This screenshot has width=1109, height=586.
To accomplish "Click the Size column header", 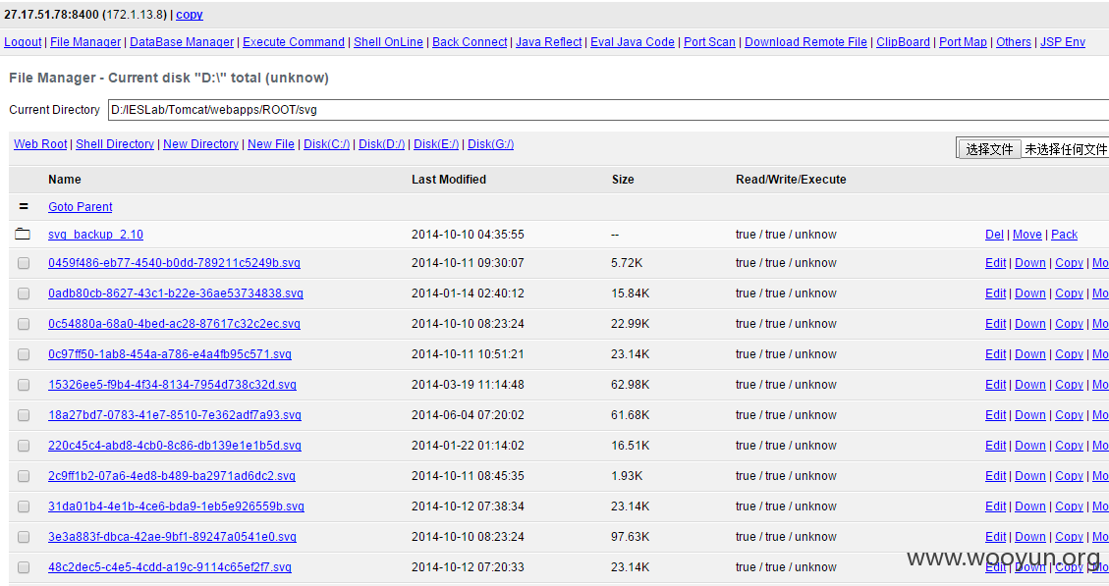I will [623, 179].
